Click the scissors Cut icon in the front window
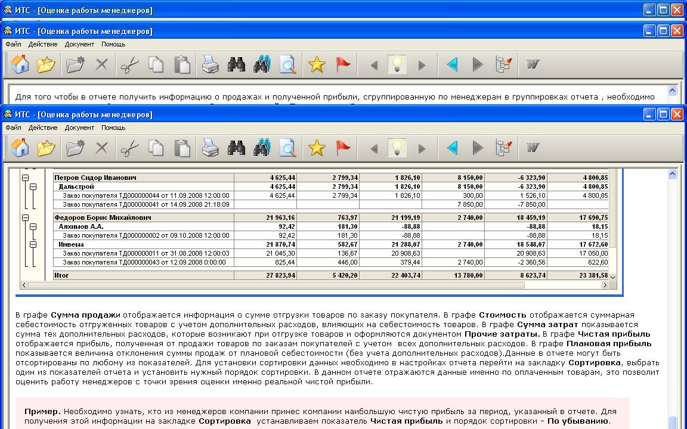 click(129, 148)
